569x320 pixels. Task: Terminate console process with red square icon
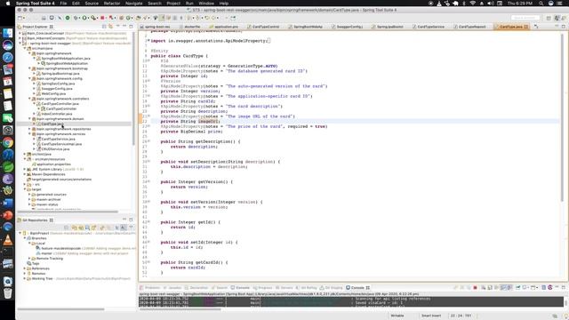(475, 287)
